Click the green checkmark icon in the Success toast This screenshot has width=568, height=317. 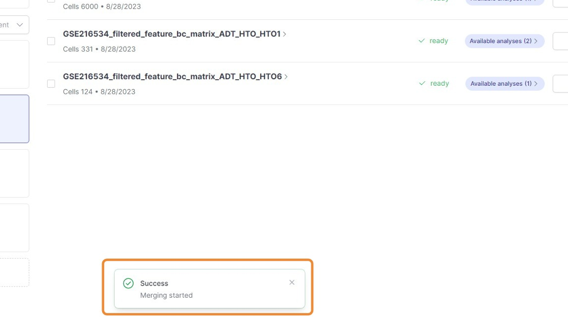[128, 283]
